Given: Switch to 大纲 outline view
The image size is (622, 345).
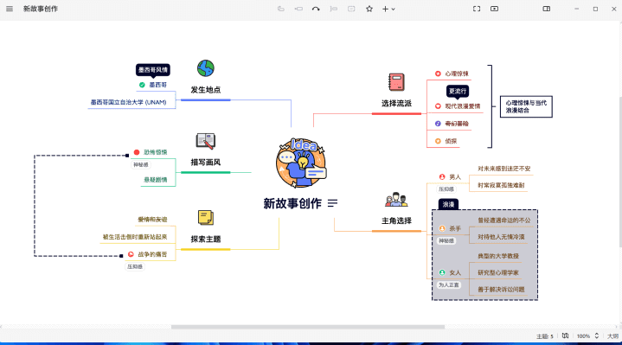Looking at the screenshot, I should pos(612,336).
